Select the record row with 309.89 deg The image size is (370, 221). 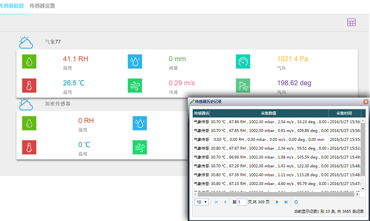point(277,131)
